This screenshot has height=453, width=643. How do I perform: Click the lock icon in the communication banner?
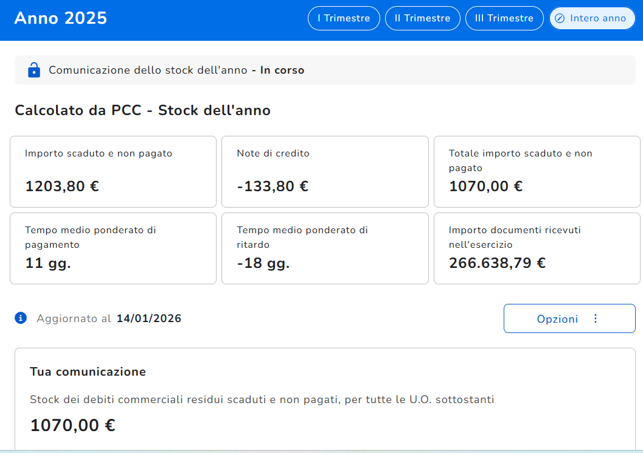click(x=34, y=70)
